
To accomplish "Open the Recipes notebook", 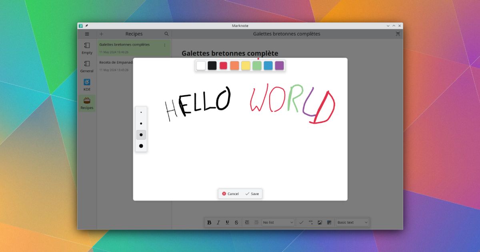I will (x=87, y=103).
